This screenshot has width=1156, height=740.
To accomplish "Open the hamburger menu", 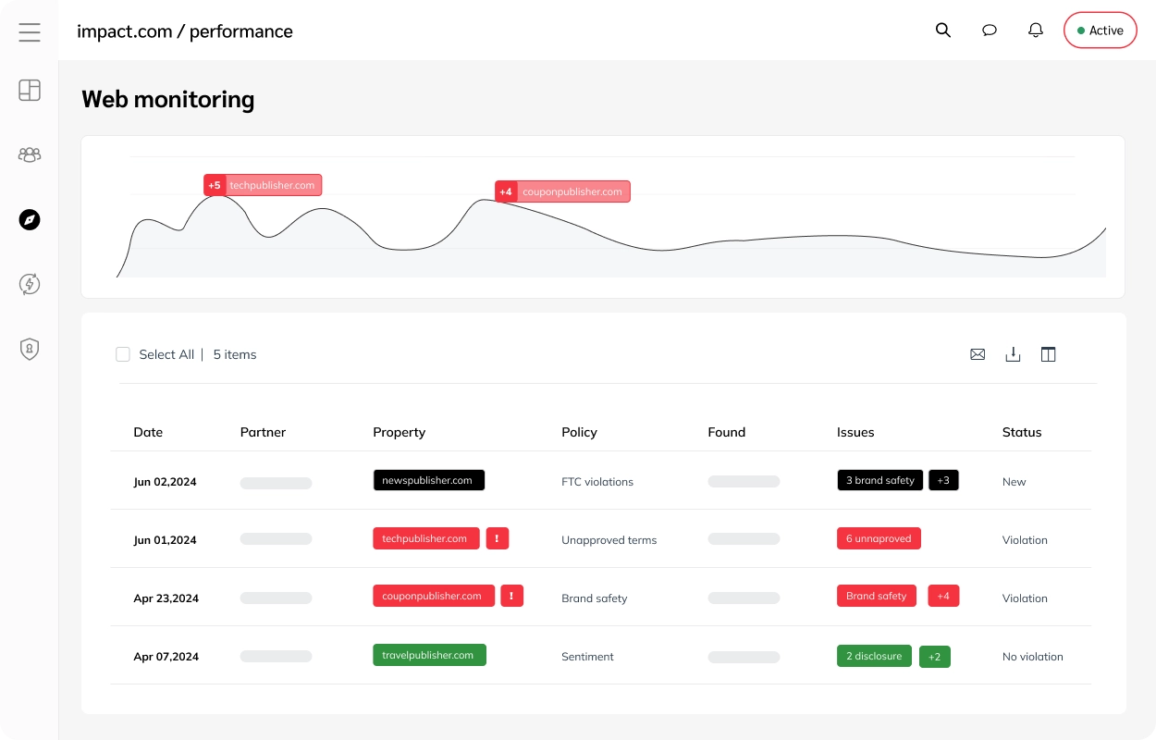I will (30, 32).
